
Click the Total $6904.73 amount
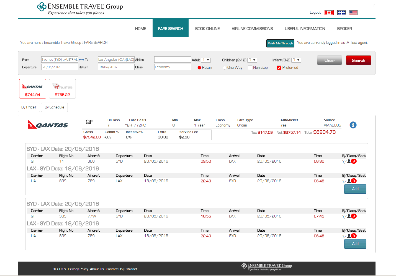click(x=324, y=132)
